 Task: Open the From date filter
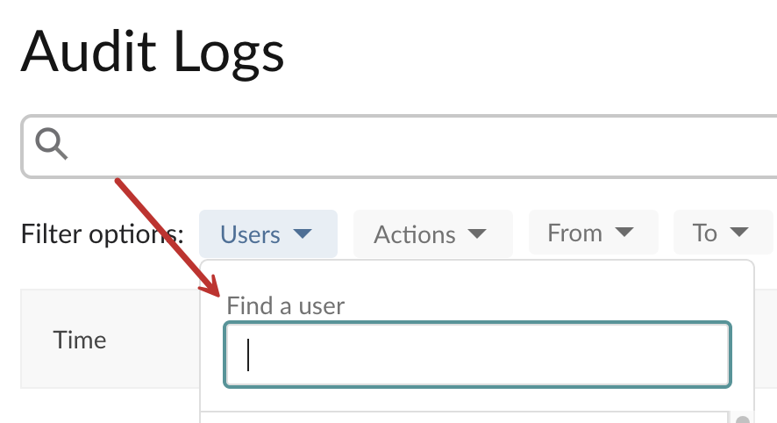(593, 232)
